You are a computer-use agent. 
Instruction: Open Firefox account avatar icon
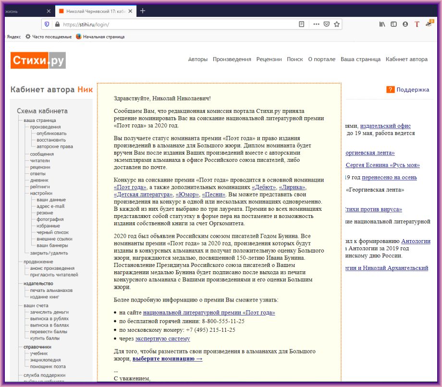pos(405,24)
